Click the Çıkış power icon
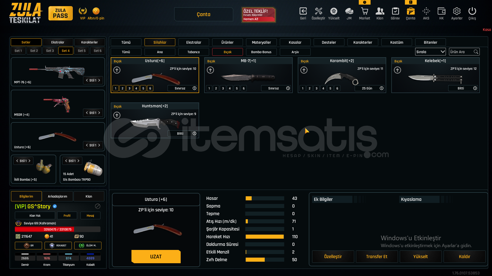Image resolution: width=492 pixels, height=276 pixels. (472, 11)
